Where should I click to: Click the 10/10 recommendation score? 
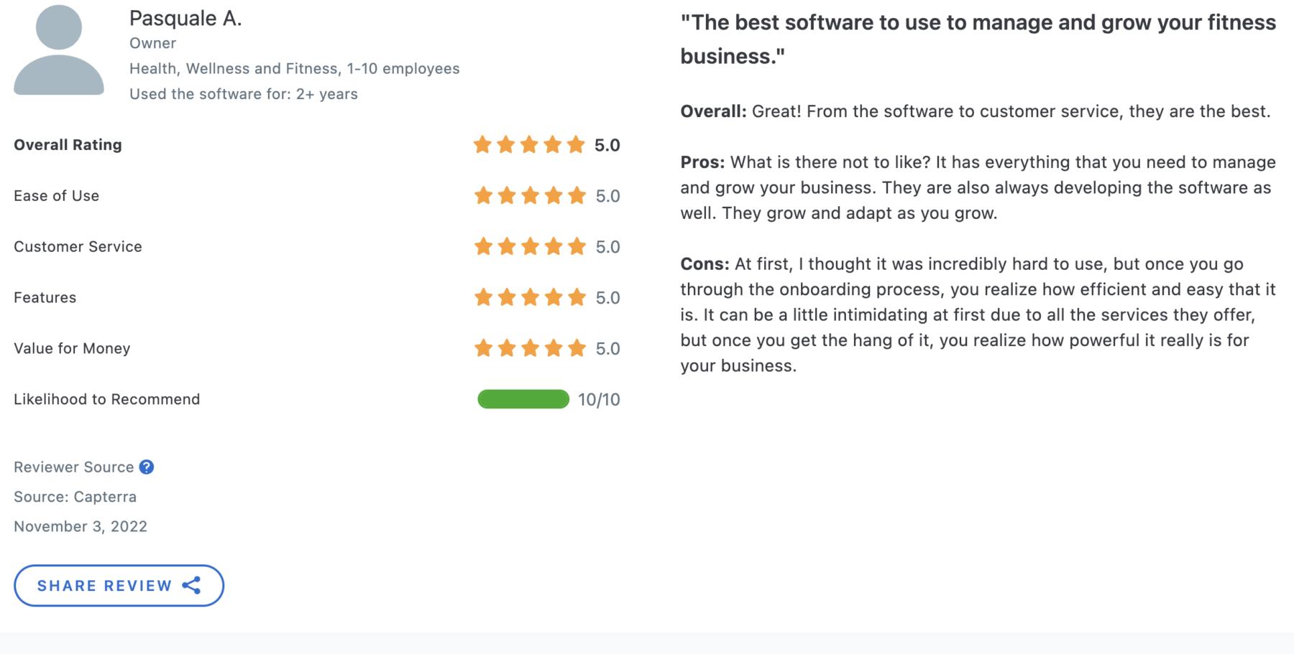point(599,400)
